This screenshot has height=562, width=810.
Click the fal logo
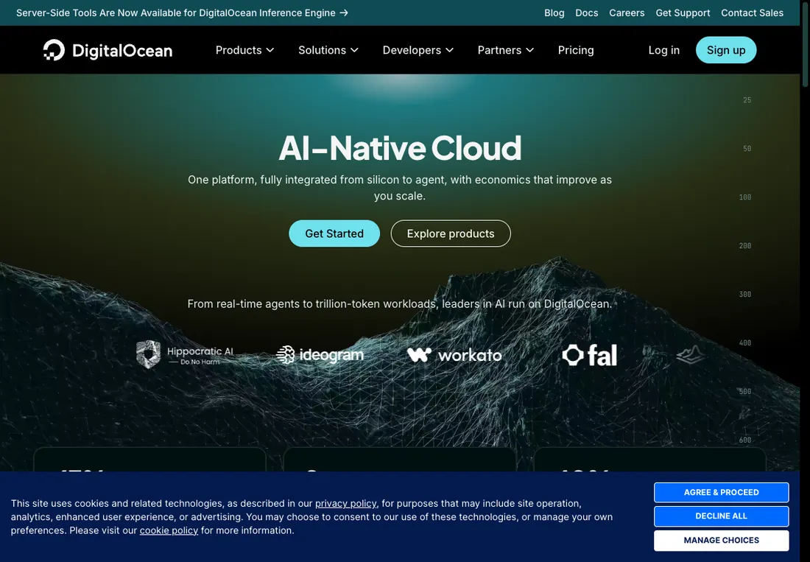(x=589, y=355)
